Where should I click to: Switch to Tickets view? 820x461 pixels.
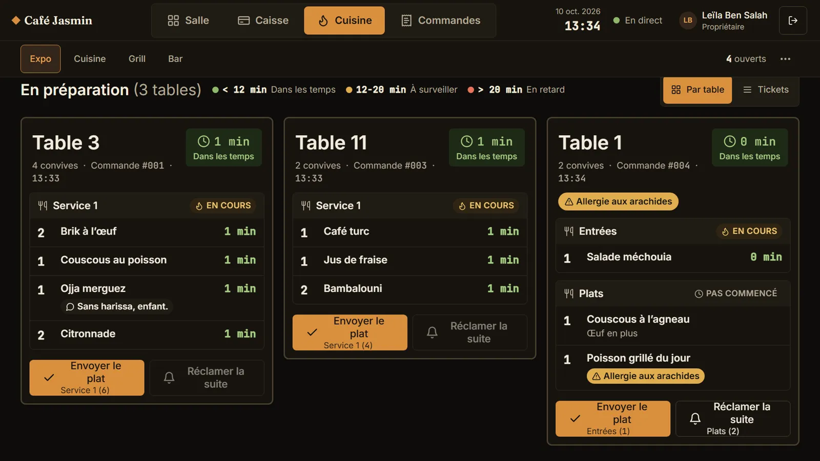pyautogui.click(x=766, y=90)
